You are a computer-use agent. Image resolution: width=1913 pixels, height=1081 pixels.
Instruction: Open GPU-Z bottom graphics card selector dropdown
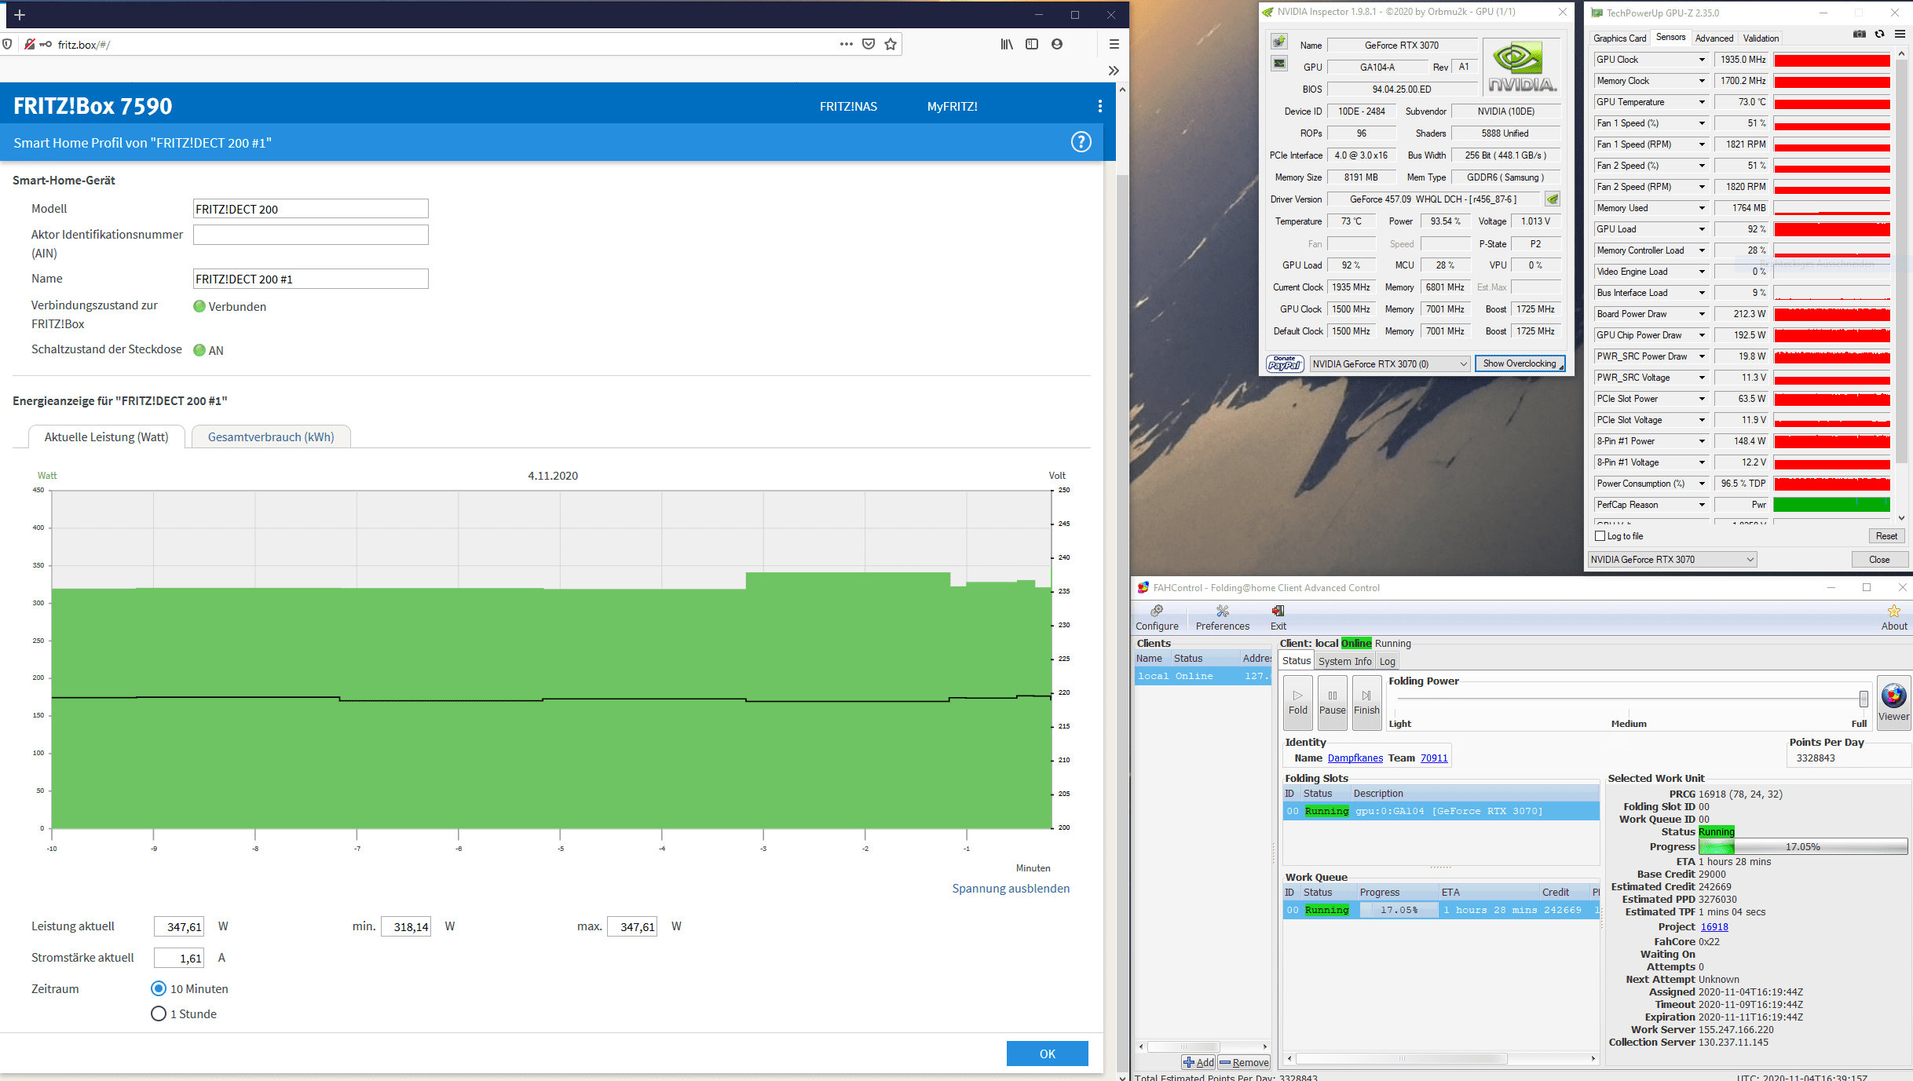(x=1672, y=559)
